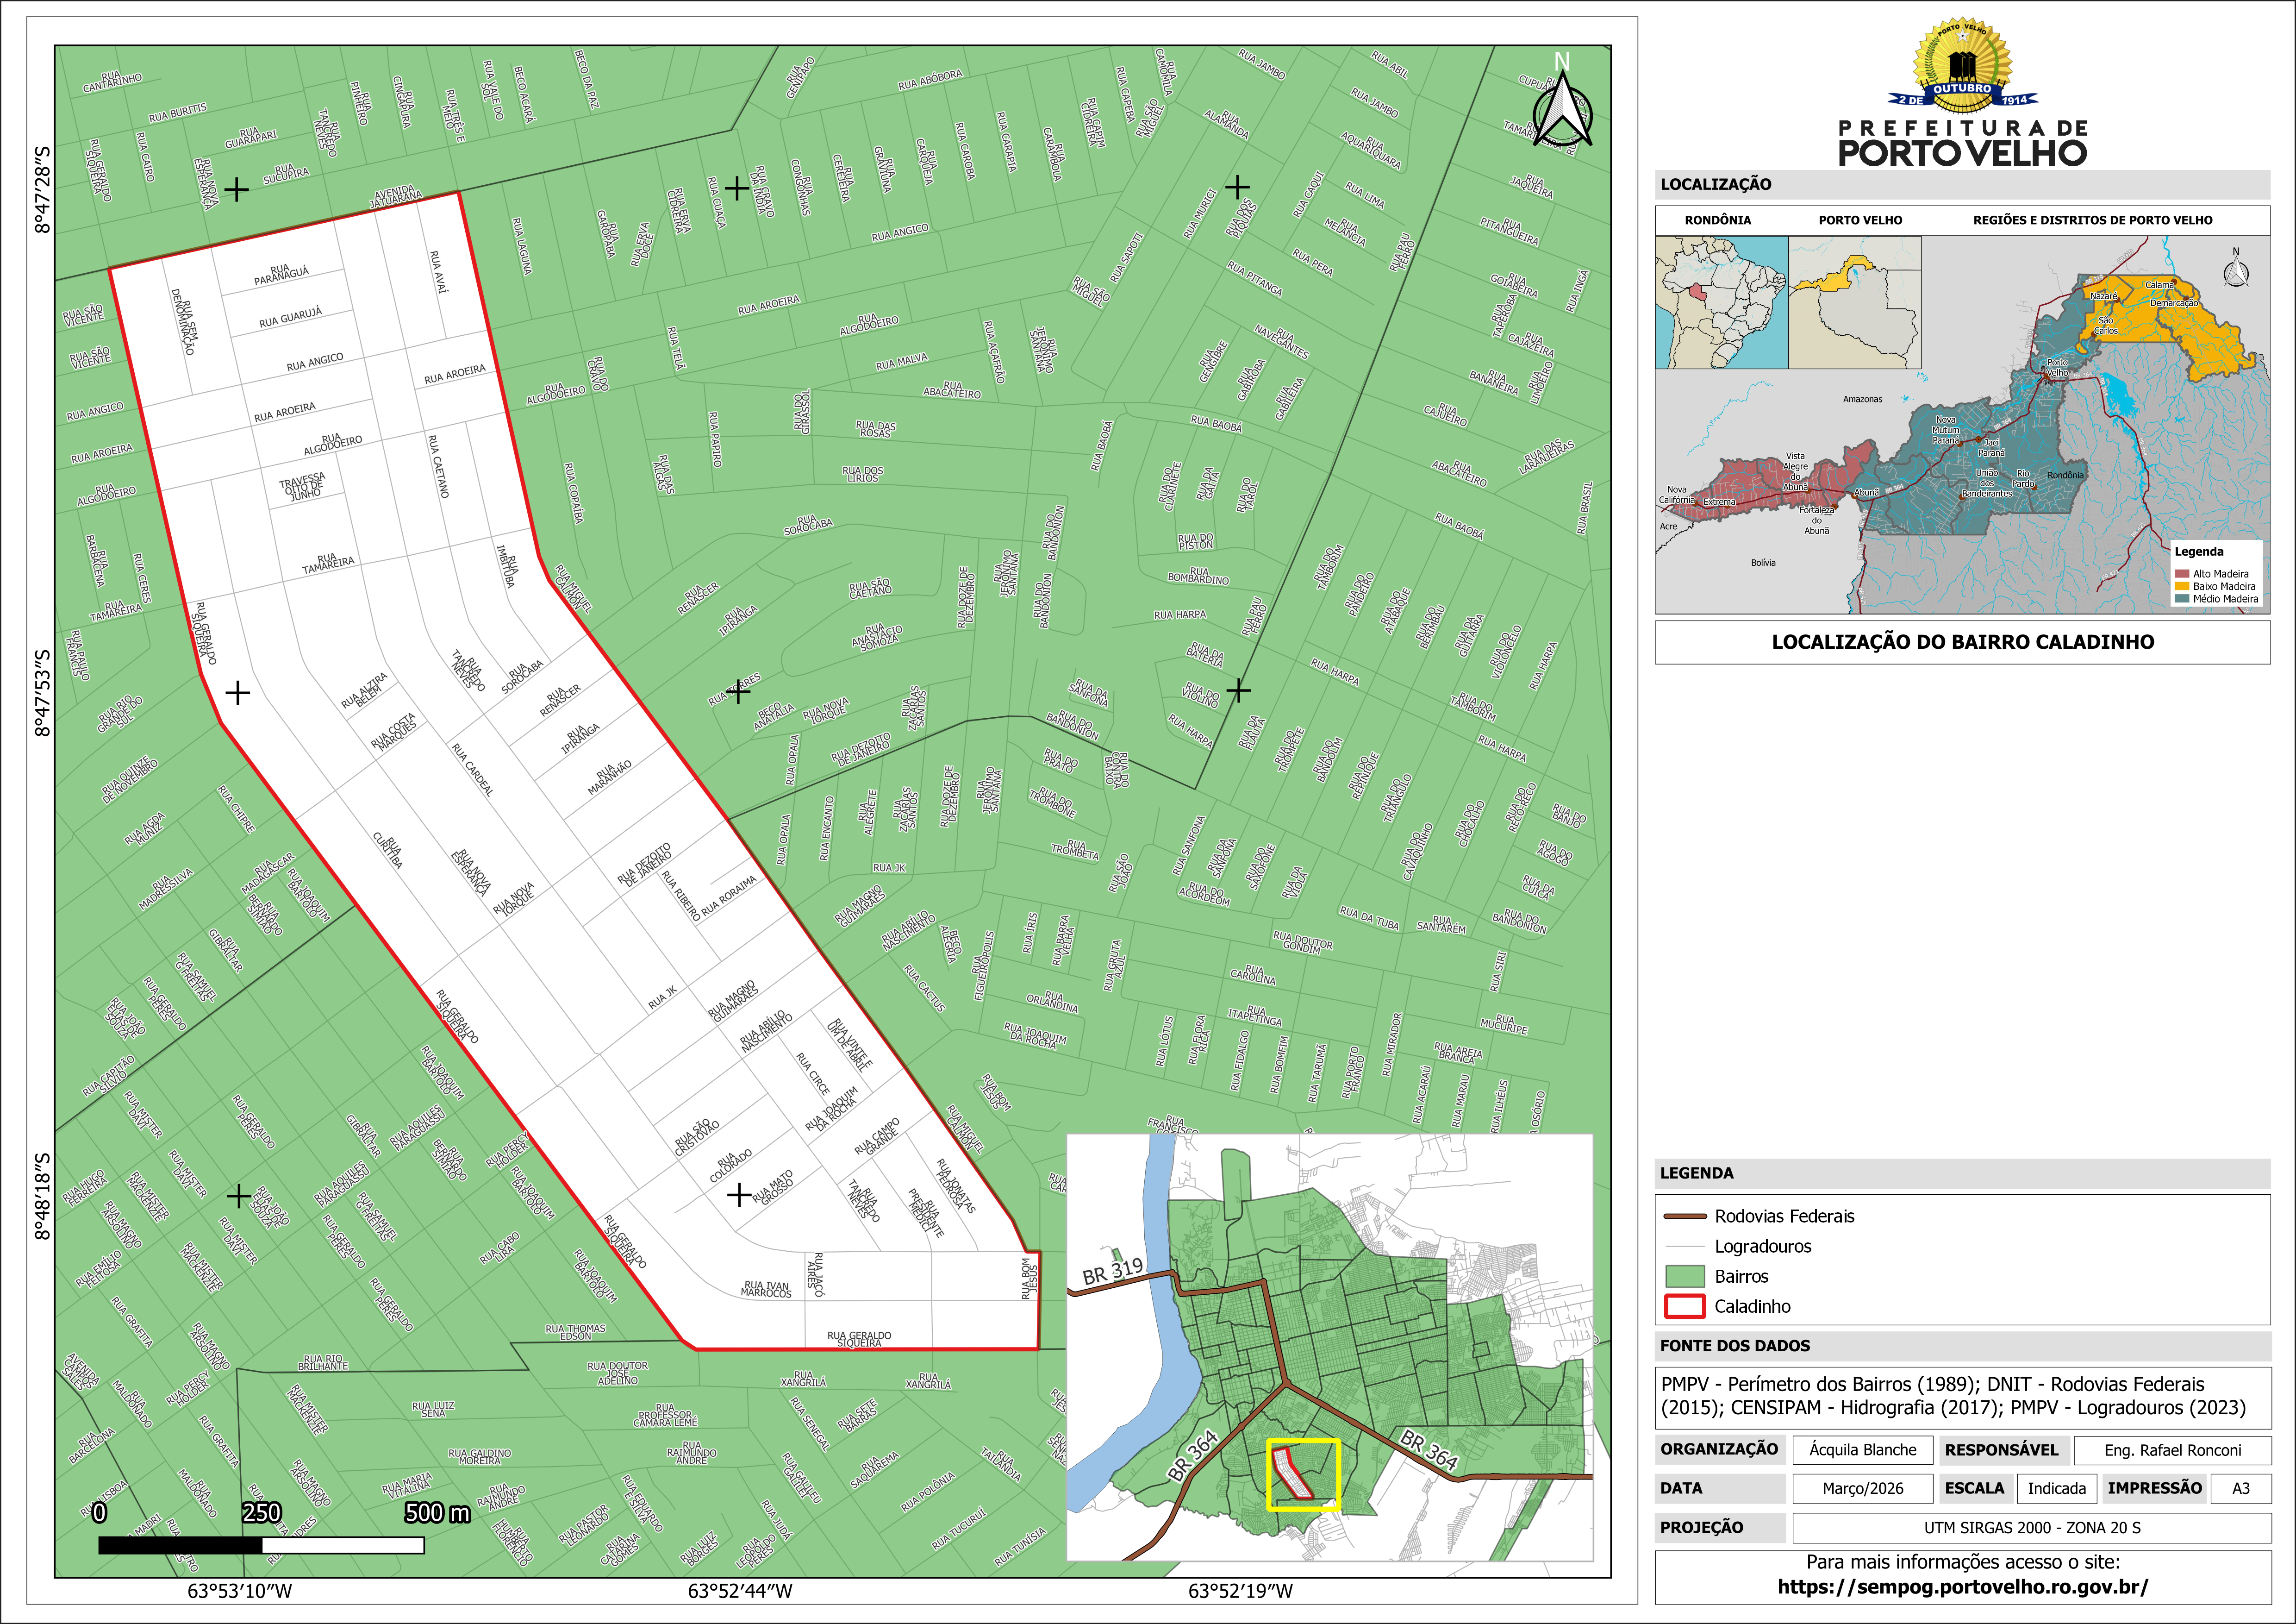Click the 500 m scale bar

pyautogui.click(x=262, y=1545)
